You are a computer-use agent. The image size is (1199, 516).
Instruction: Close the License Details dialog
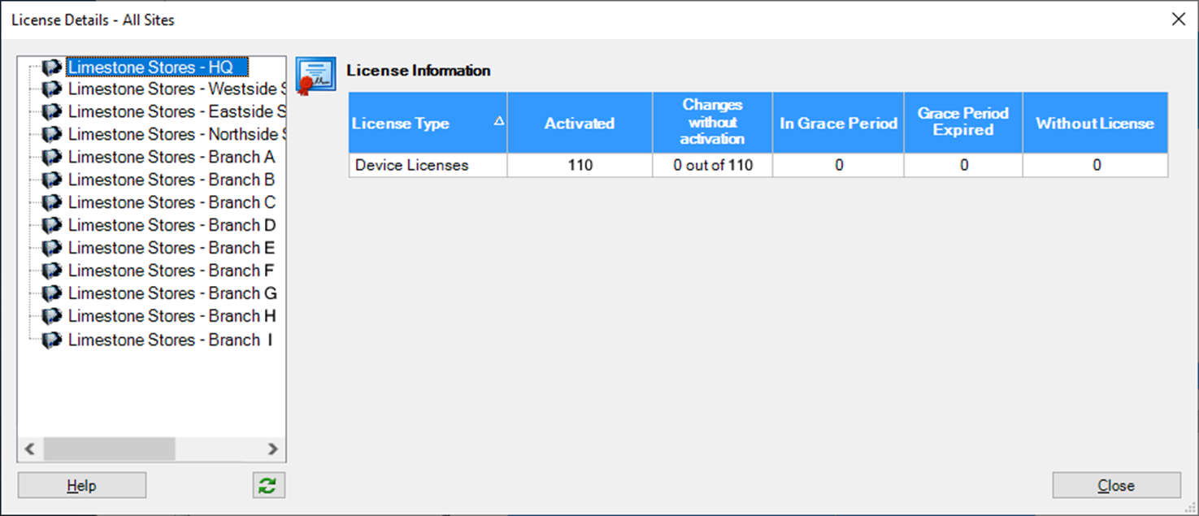[1116, 484]
